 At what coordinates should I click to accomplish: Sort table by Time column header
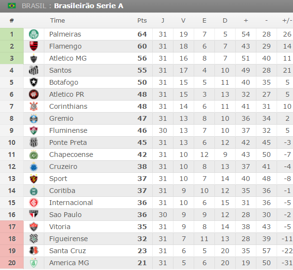57,21
